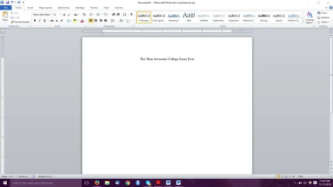Switch to the Page Layout tab

coord(45,8)
